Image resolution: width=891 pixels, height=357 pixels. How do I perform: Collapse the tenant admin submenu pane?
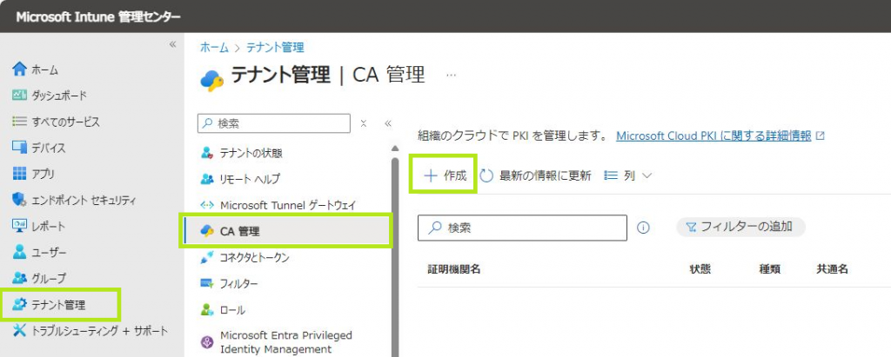[x=388, y=123]
